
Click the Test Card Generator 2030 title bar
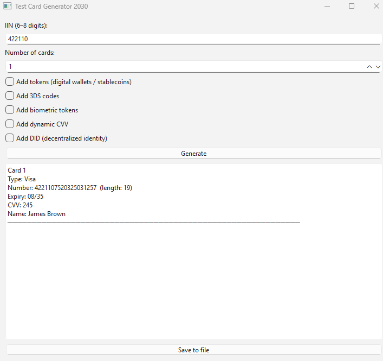tap(163, 7)
